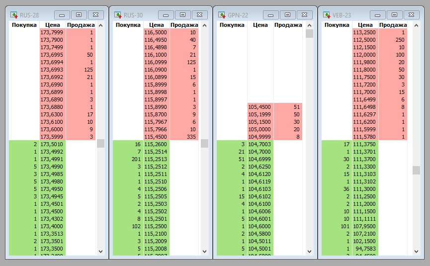430x266 pixels.
Task: Select ask price 115,4500 in RUS-30
Action: coord(157,137)
